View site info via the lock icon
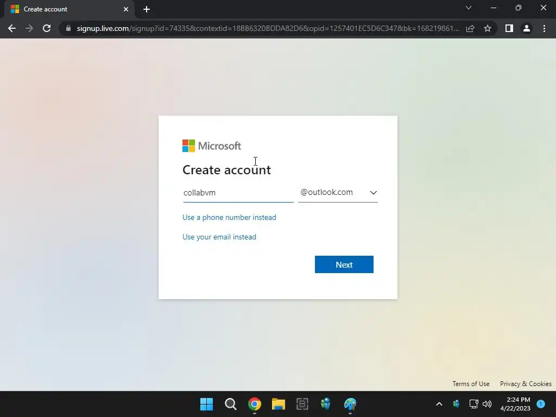Image resolution: width=556 pixels, height=417 pixels. pos(68,28)
